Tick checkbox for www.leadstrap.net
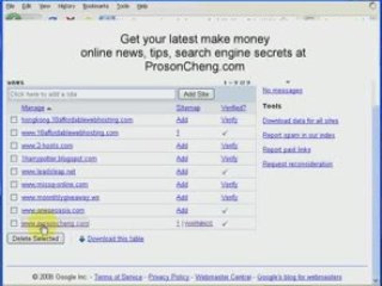 pos(14,172)
